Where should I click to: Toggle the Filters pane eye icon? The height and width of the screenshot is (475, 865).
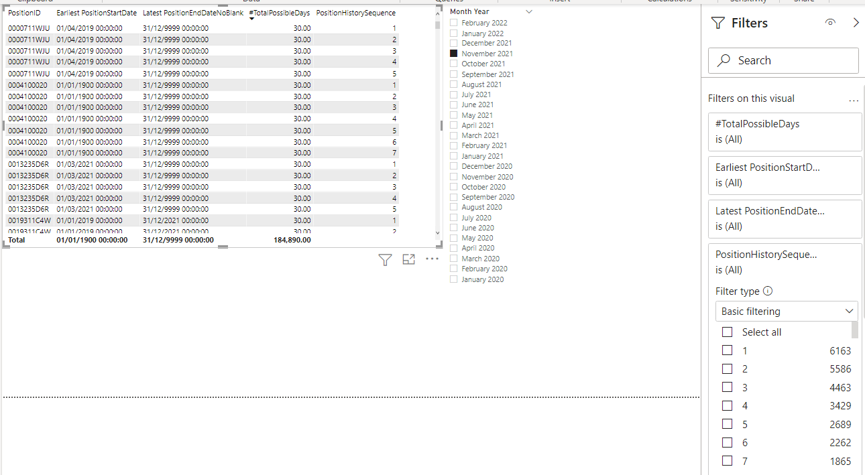click(830, 23)
